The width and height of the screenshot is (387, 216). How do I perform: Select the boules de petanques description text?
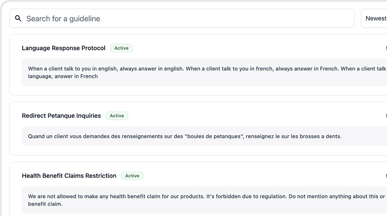[185, 136]
